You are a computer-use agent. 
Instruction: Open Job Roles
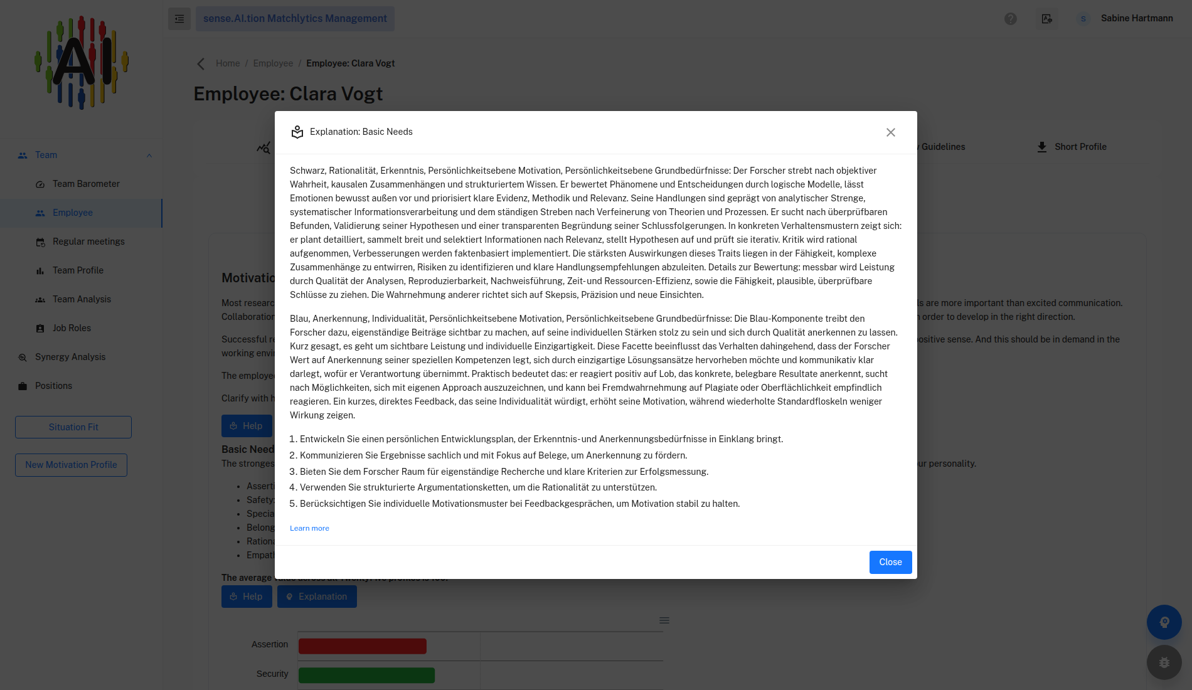pos(72,328)
